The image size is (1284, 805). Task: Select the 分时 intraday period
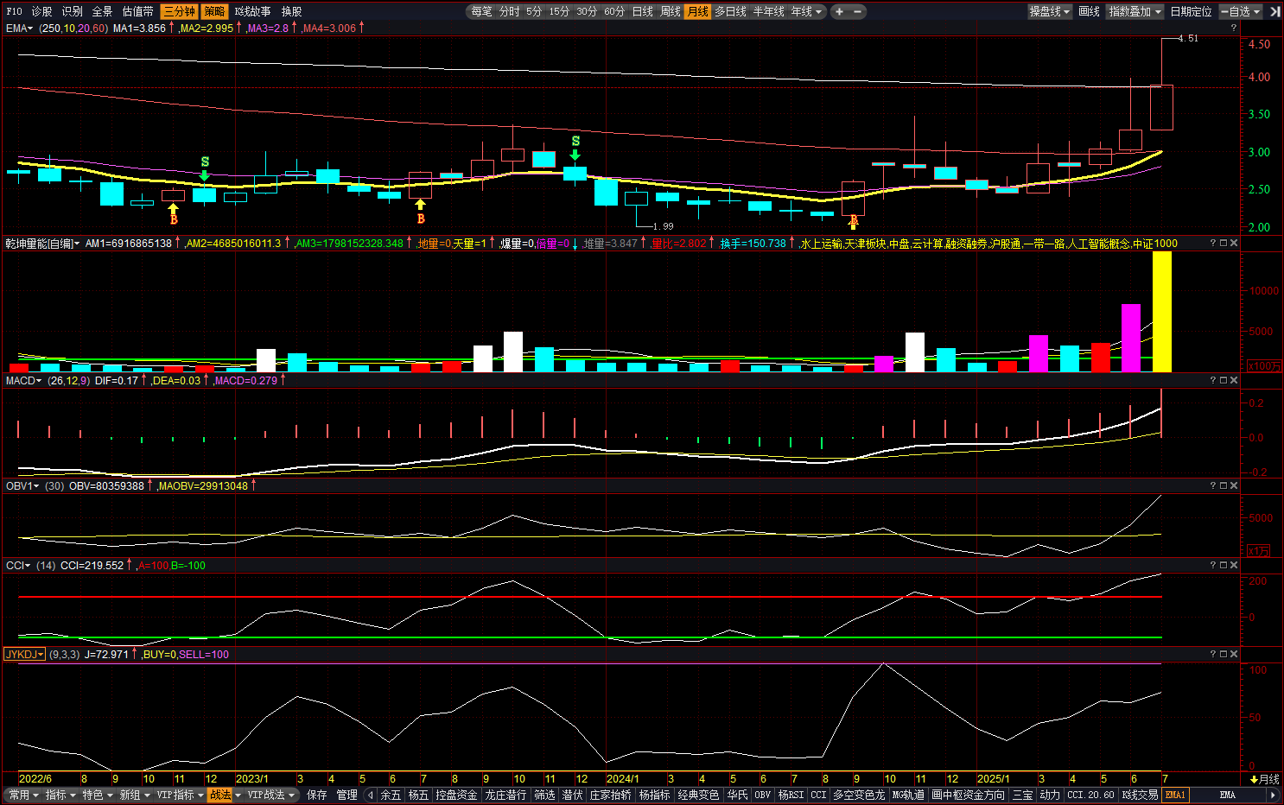pyautogui.click(x=510, y=11)
